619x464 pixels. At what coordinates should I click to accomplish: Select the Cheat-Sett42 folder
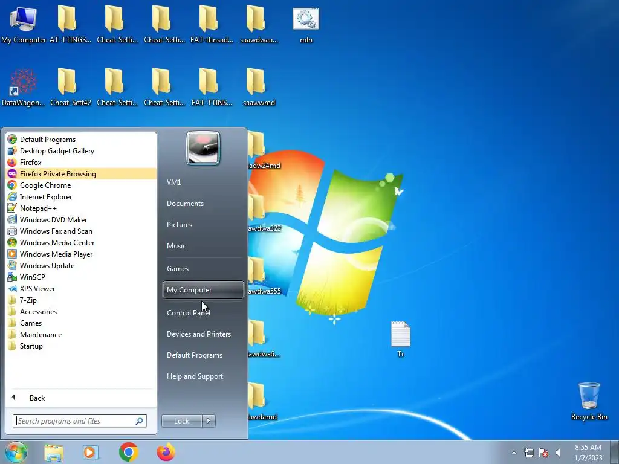point(70,87)
